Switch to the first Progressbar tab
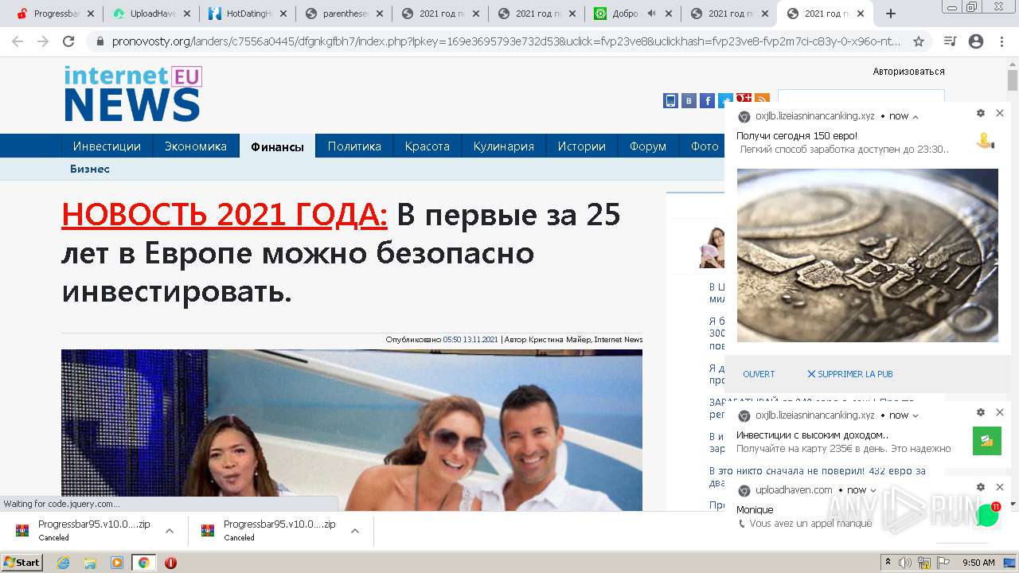Image resolution: width=1019 pixels, height=573 pixels. (55, 14)
